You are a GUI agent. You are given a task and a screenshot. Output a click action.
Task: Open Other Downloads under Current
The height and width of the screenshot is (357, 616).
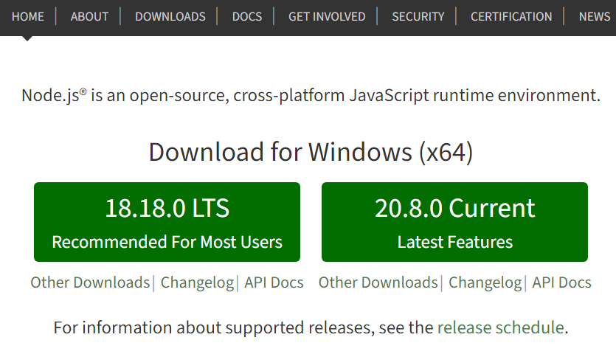(x=378, y=283)
